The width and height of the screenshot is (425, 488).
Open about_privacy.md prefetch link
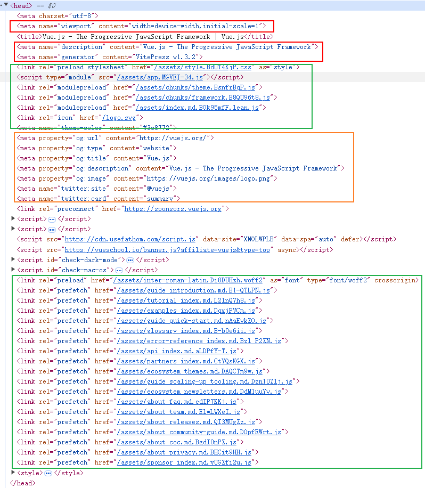point(184,452)
